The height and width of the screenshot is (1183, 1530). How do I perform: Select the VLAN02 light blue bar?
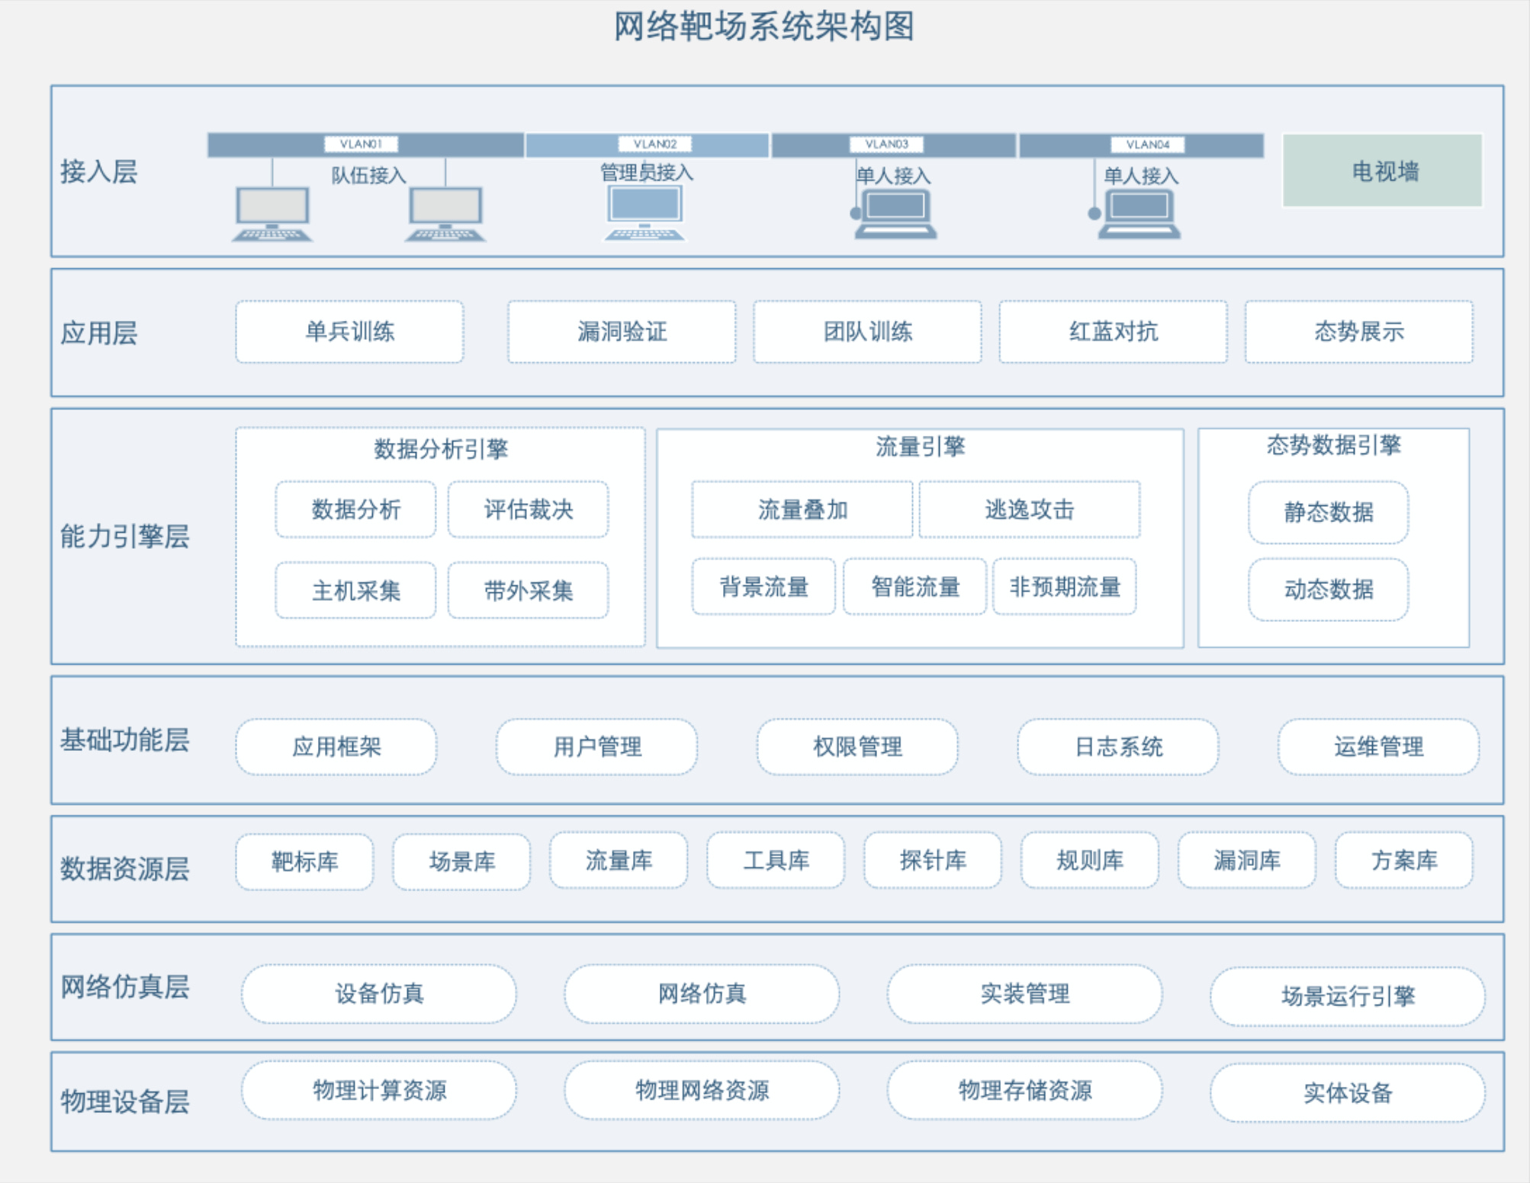647,144
